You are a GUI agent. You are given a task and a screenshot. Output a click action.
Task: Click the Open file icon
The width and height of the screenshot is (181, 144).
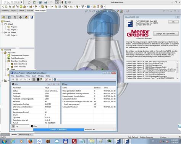point(34,2)
